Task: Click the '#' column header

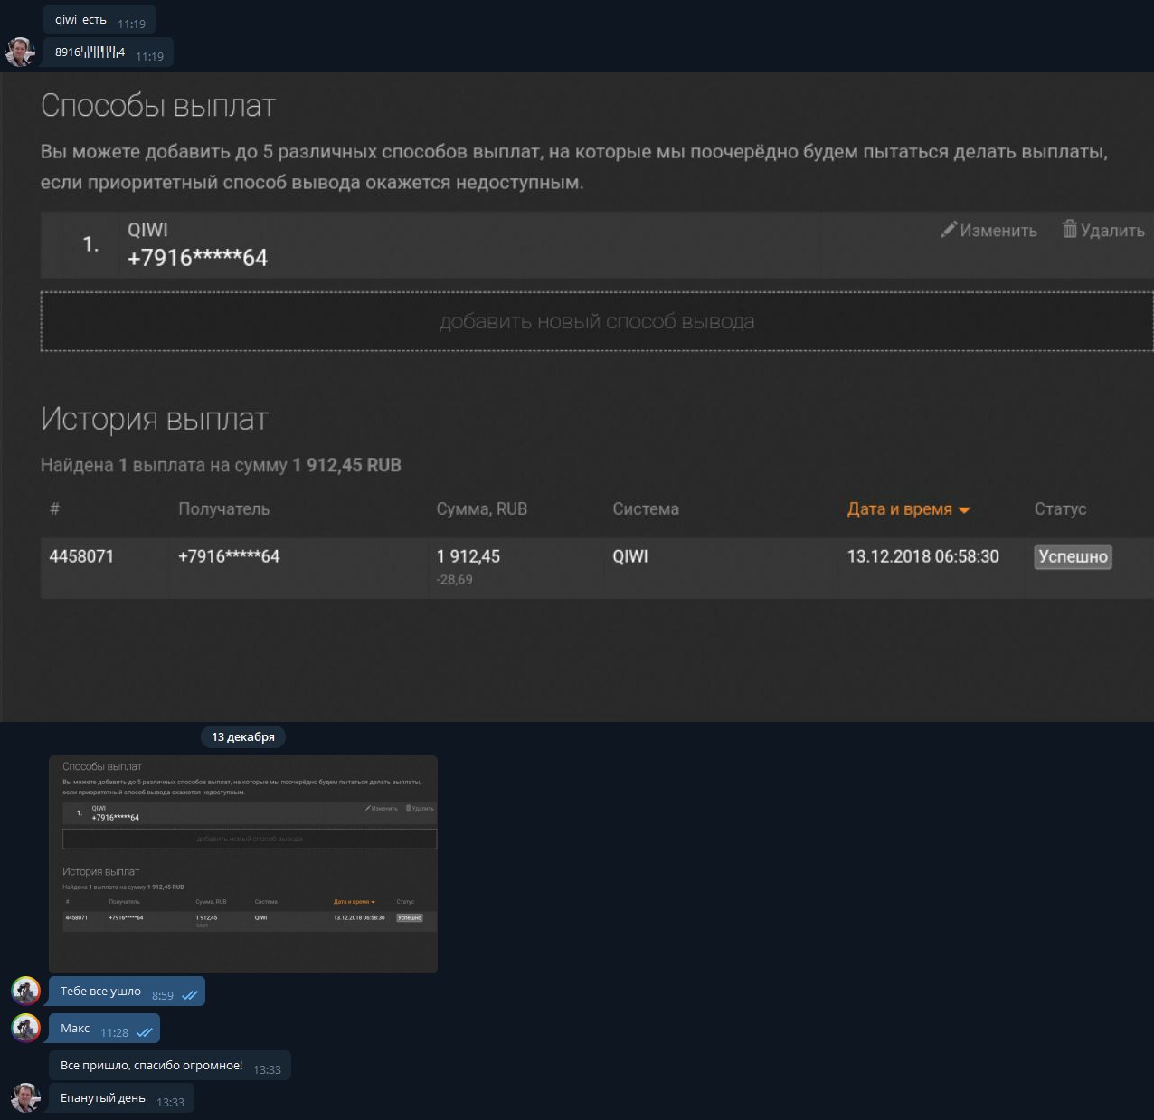Action: (x=54, y=509)
